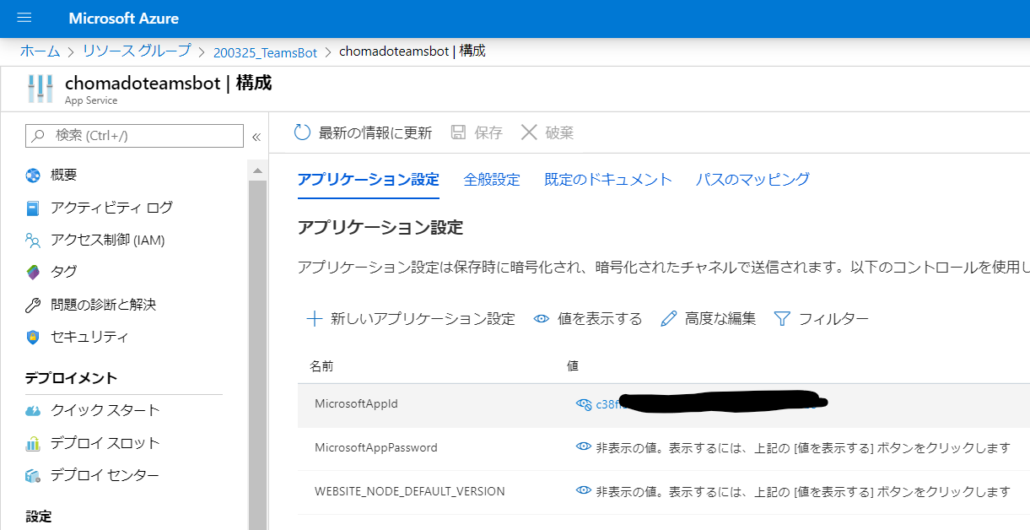Click the Refresh (最新の情報に更新) icon
The width and height of the screenshot is (1030, 530).
[x=302, y=132]
